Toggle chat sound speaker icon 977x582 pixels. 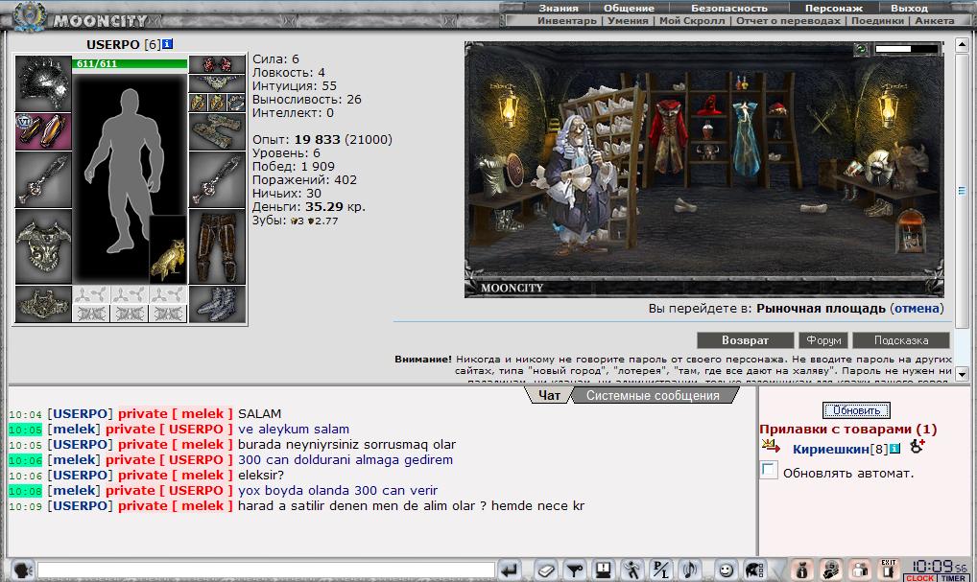pos(689,570)
